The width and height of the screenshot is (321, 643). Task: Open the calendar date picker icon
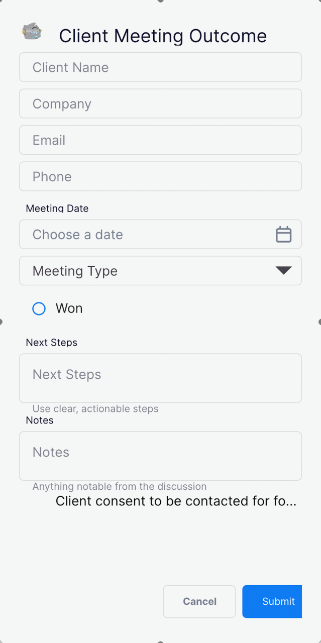coord(283,235)
